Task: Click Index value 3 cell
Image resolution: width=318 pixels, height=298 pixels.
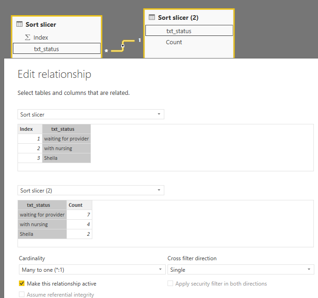Action: [x=30, y=158]
